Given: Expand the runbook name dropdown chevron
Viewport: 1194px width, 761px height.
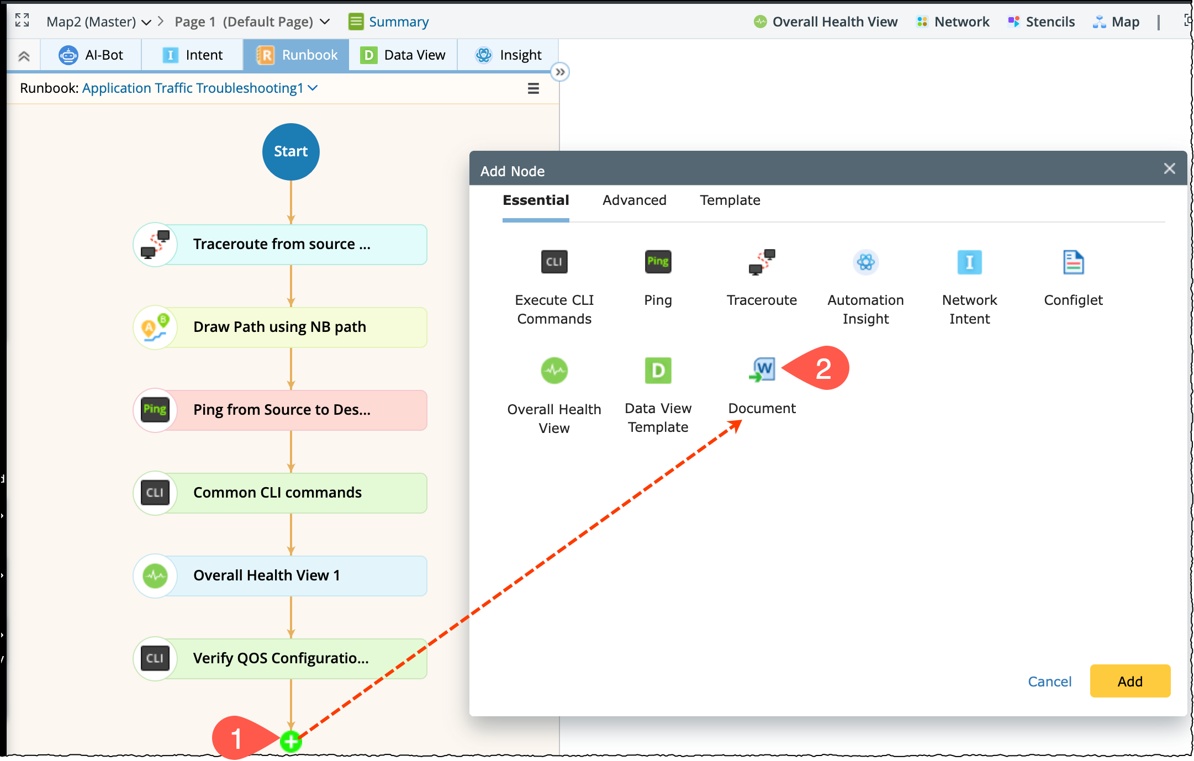Looking at the screenshot, I should [313, 88].
